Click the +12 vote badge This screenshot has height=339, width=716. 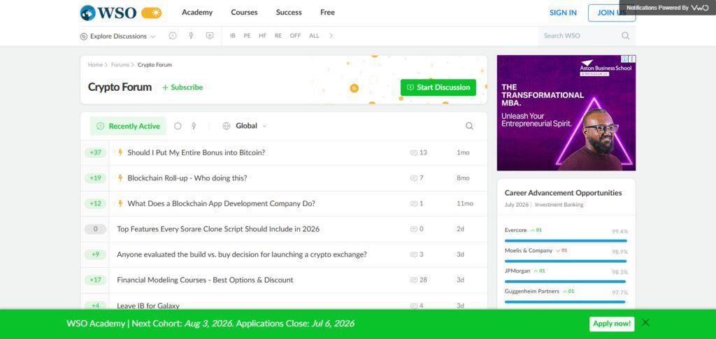[x=95, y=203]
